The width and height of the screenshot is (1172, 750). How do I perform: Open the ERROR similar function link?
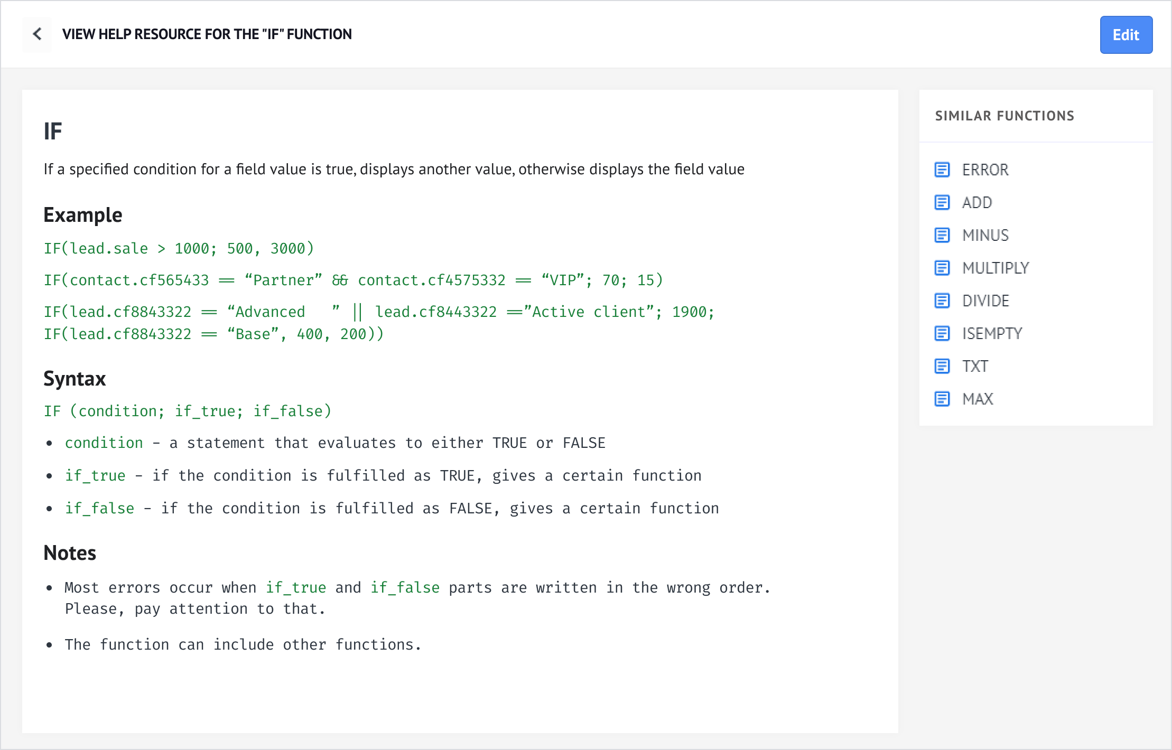tap(985, 170)
